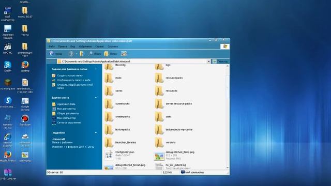Go up one folder level via toolbar
This screenshot has width=331, height=186.
[x=82, y=54]
